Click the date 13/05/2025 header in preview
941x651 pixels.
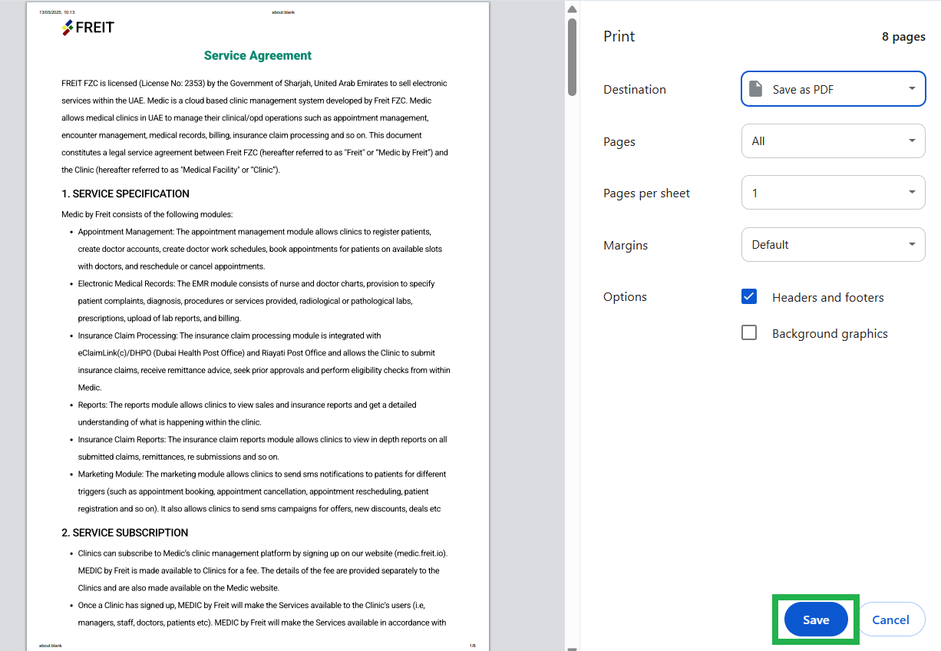point(57,12)
